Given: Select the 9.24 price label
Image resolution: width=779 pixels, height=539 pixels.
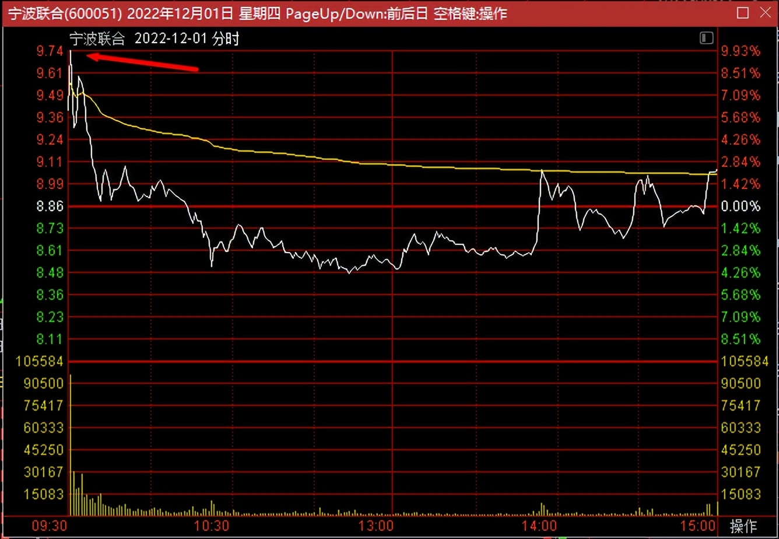Looking at the screenshot, I should (x=49, y=139).
